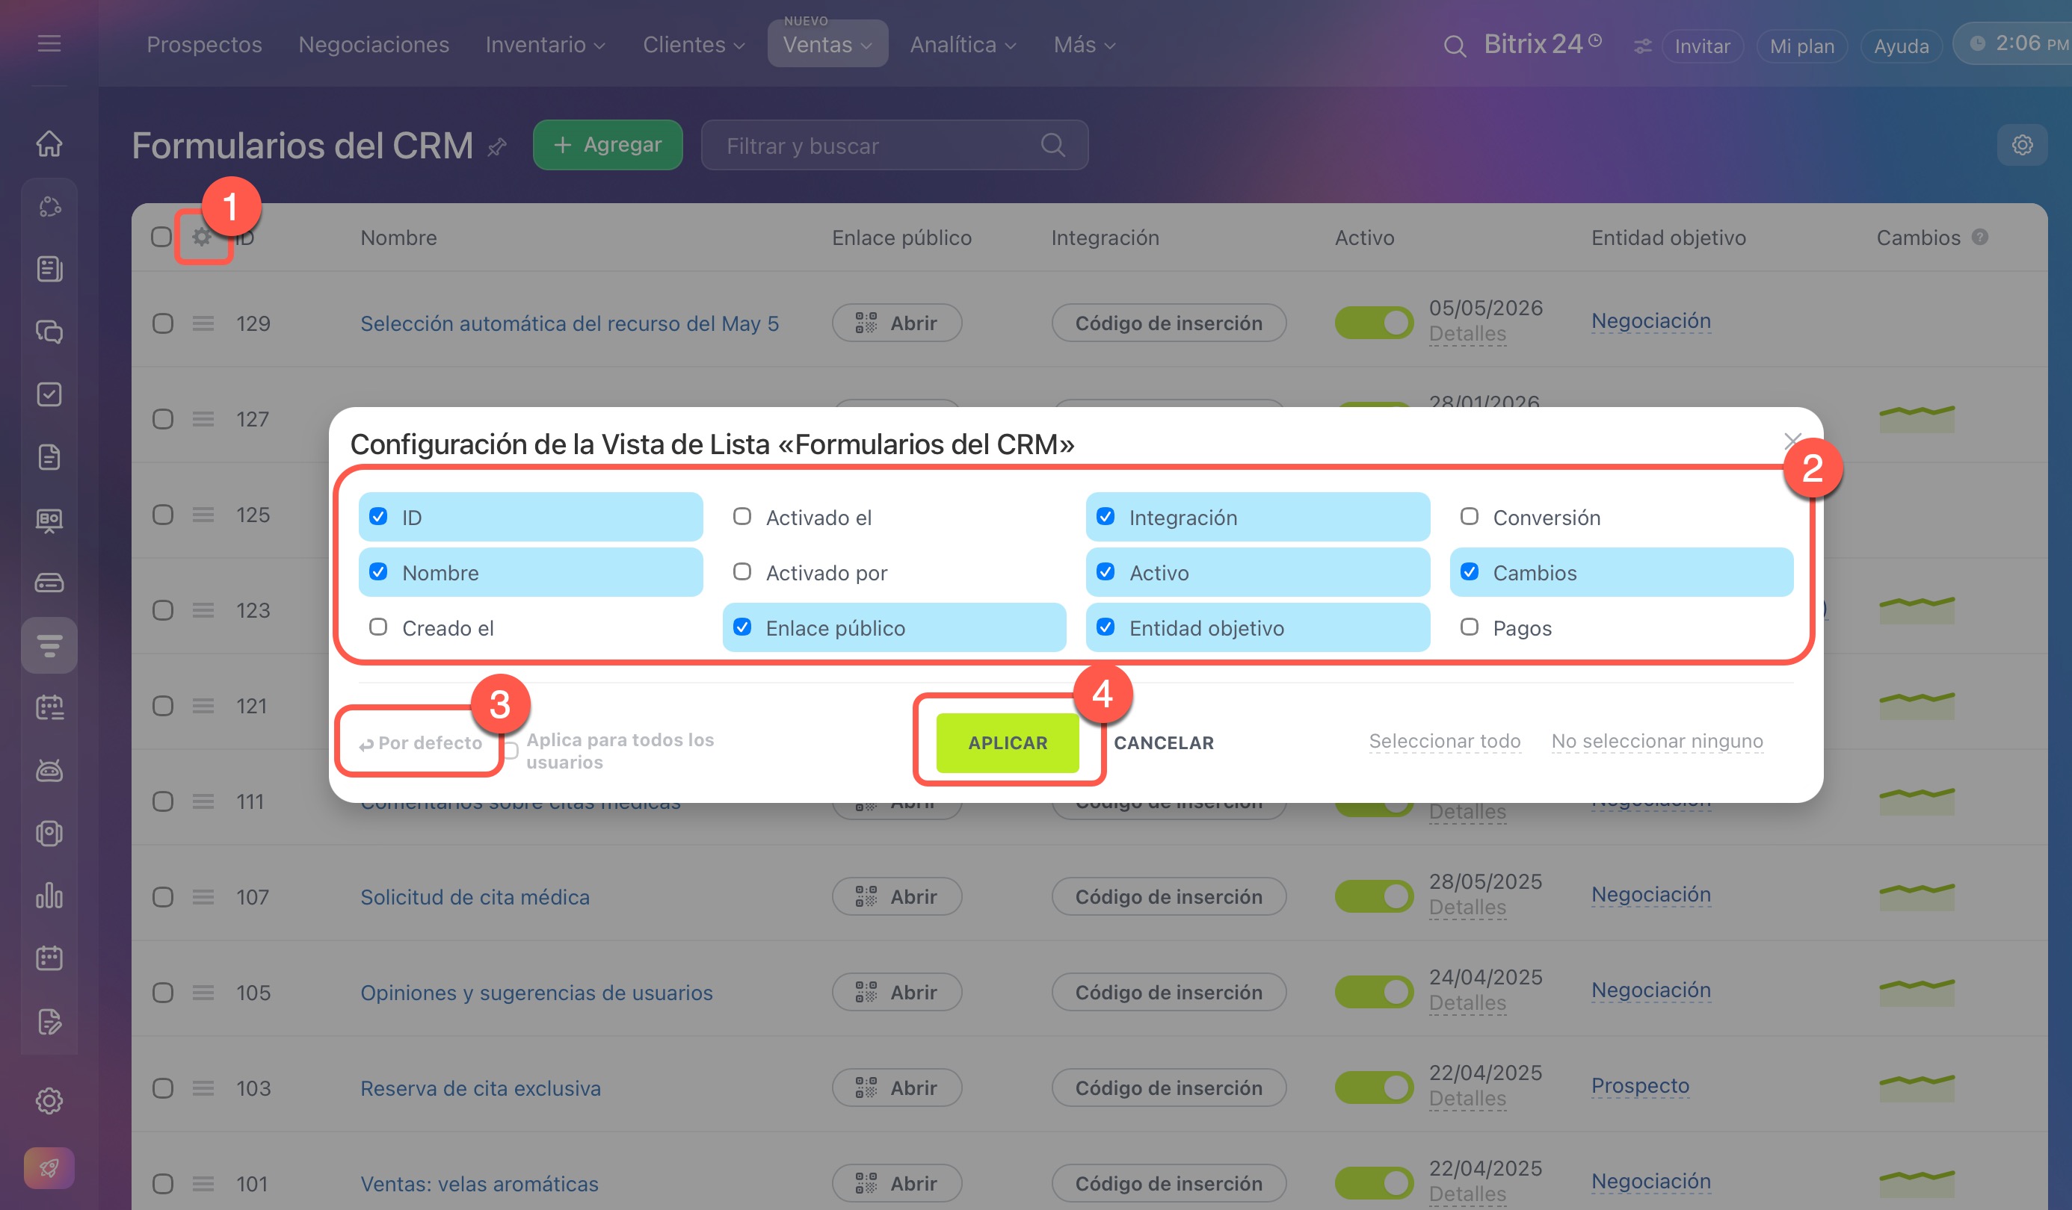This screenshot has height=1210, width=2072.
Task: Click the pin icon next to Formularios del CRM
Action: point(496,148)
